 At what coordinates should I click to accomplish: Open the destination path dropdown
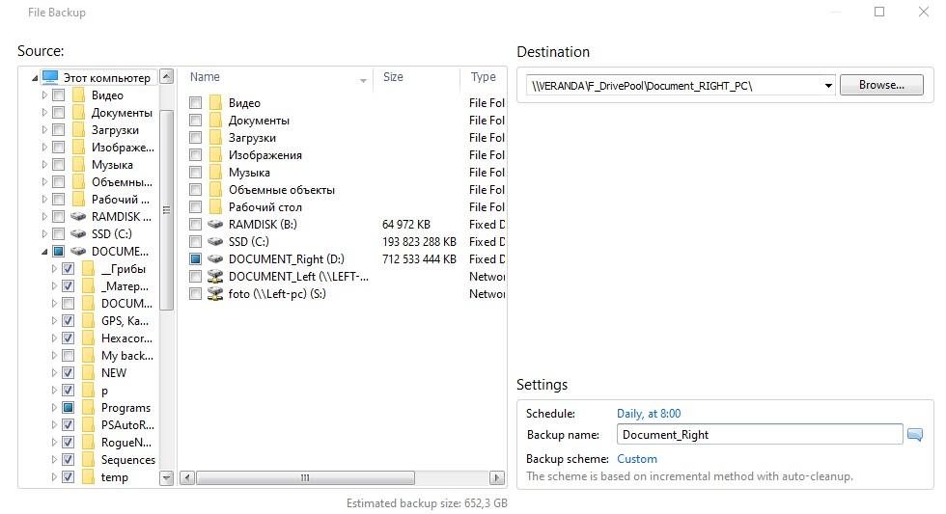[828, 86]
